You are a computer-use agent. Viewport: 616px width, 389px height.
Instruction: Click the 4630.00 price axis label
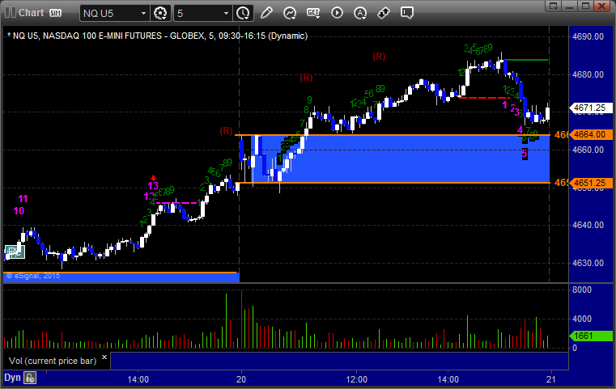coord(588,263)
